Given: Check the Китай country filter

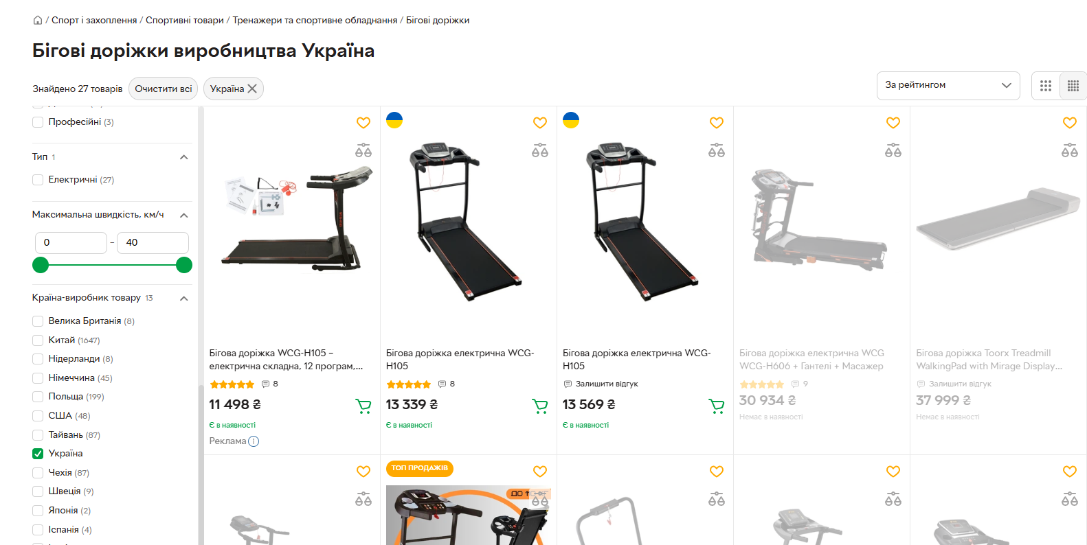Looking at the screenshot, I should [x=38, y=340].
